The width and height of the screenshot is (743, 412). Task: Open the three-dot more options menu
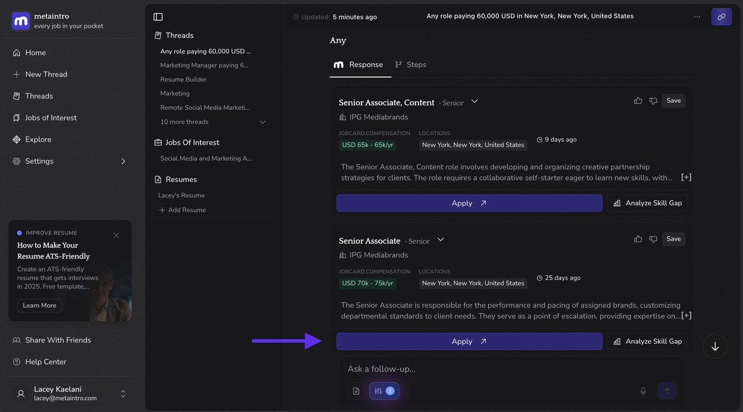[x=697, y=17]
